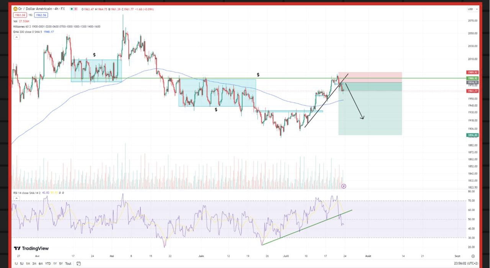Click the green 1980.92 price label
490x268 pixels.
tap(472, 78)
